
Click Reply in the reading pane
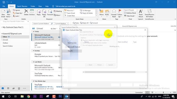point(76,23)
